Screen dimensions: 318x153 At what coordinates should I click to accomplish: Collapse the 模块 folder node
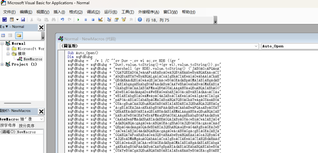pyautogui.click(x=8, y=54)
